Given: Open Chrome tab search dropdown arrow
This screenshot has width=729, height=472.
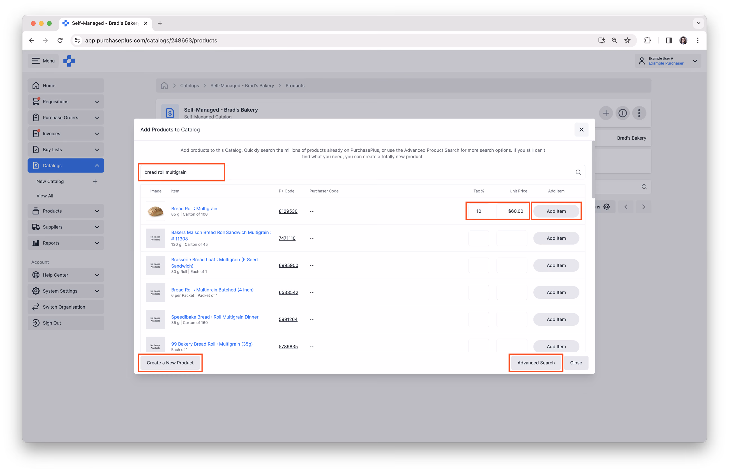Looking at the screenshot, I should pos(698,23).
